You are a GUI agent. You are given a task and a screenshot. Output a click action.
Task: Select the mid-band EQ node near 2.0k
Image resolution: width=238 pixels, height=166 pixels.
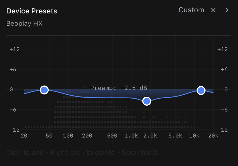(147, 101)
